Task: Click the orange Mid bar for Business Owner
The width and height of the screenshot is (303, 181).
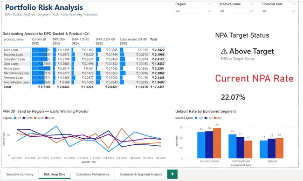Action: coord(217,143)
